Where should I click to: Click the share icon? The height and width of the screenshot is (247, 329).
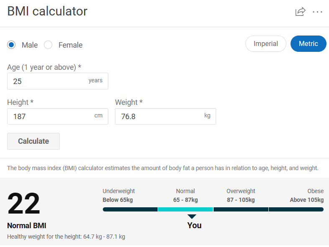300,12
